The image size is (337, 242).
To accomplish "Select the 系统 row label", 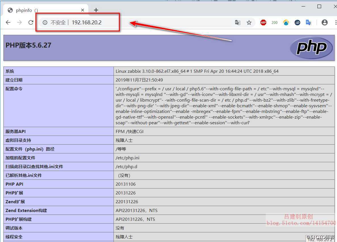I will click(10, 71).
